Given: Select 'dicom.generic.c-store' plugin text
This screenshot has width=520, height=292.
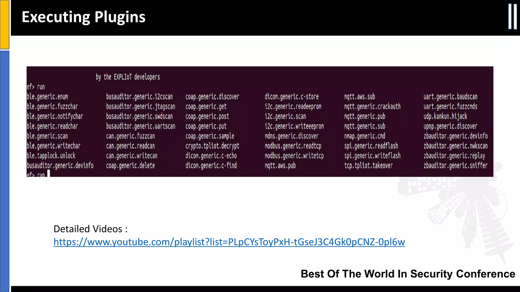Looking at the screenshot, I should point(292,97).
